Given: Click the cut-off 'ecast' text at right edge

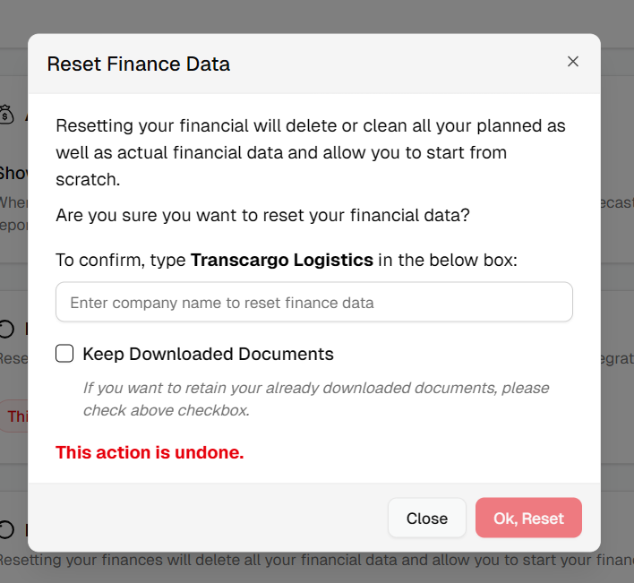Looking at the screenshot, I should pyautogui.click(x=617, y=202).
